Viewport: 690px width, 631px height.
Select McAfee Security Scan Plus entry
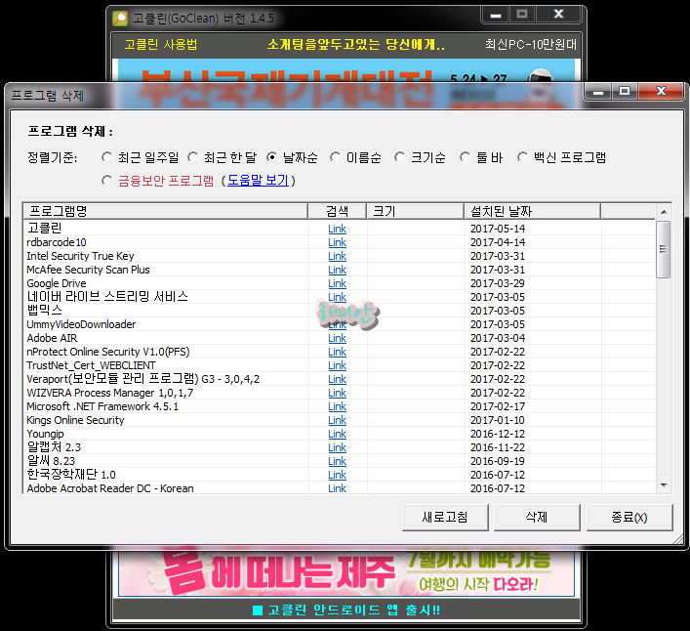tap(88, 270)
